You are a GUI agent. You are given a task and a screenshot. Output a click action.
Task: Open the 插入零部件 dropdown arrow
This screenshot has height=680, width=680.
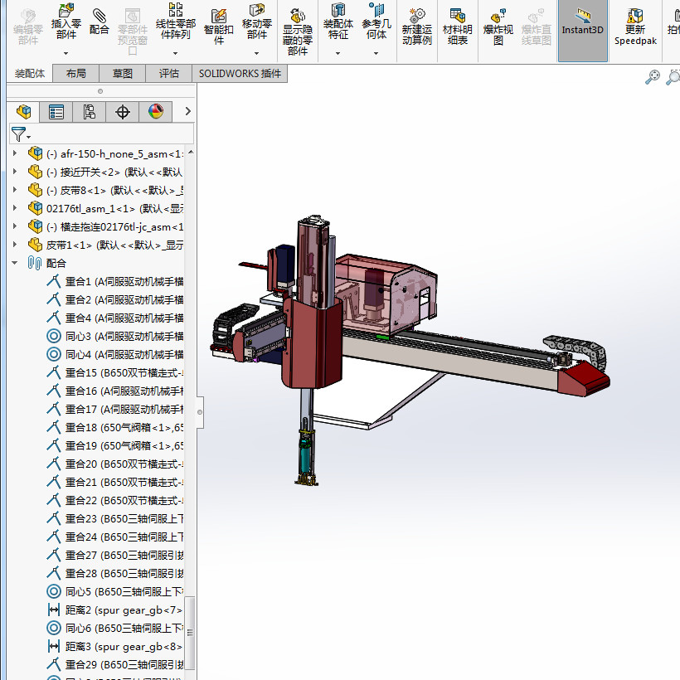pos(66,54)
